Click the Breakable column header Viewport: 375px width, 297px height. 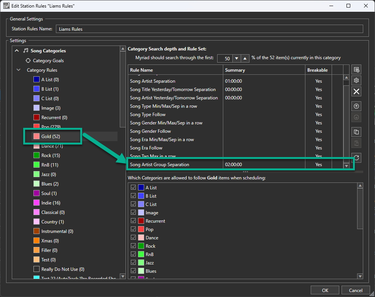coord(318,70)
